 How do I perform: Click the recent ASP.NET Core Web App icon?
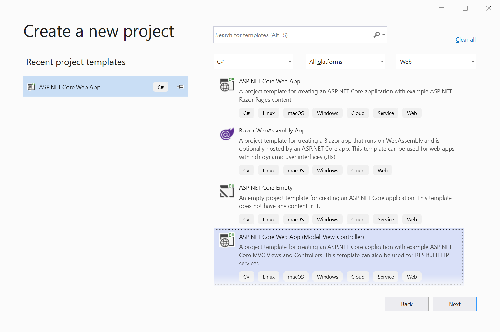point(31,87)
